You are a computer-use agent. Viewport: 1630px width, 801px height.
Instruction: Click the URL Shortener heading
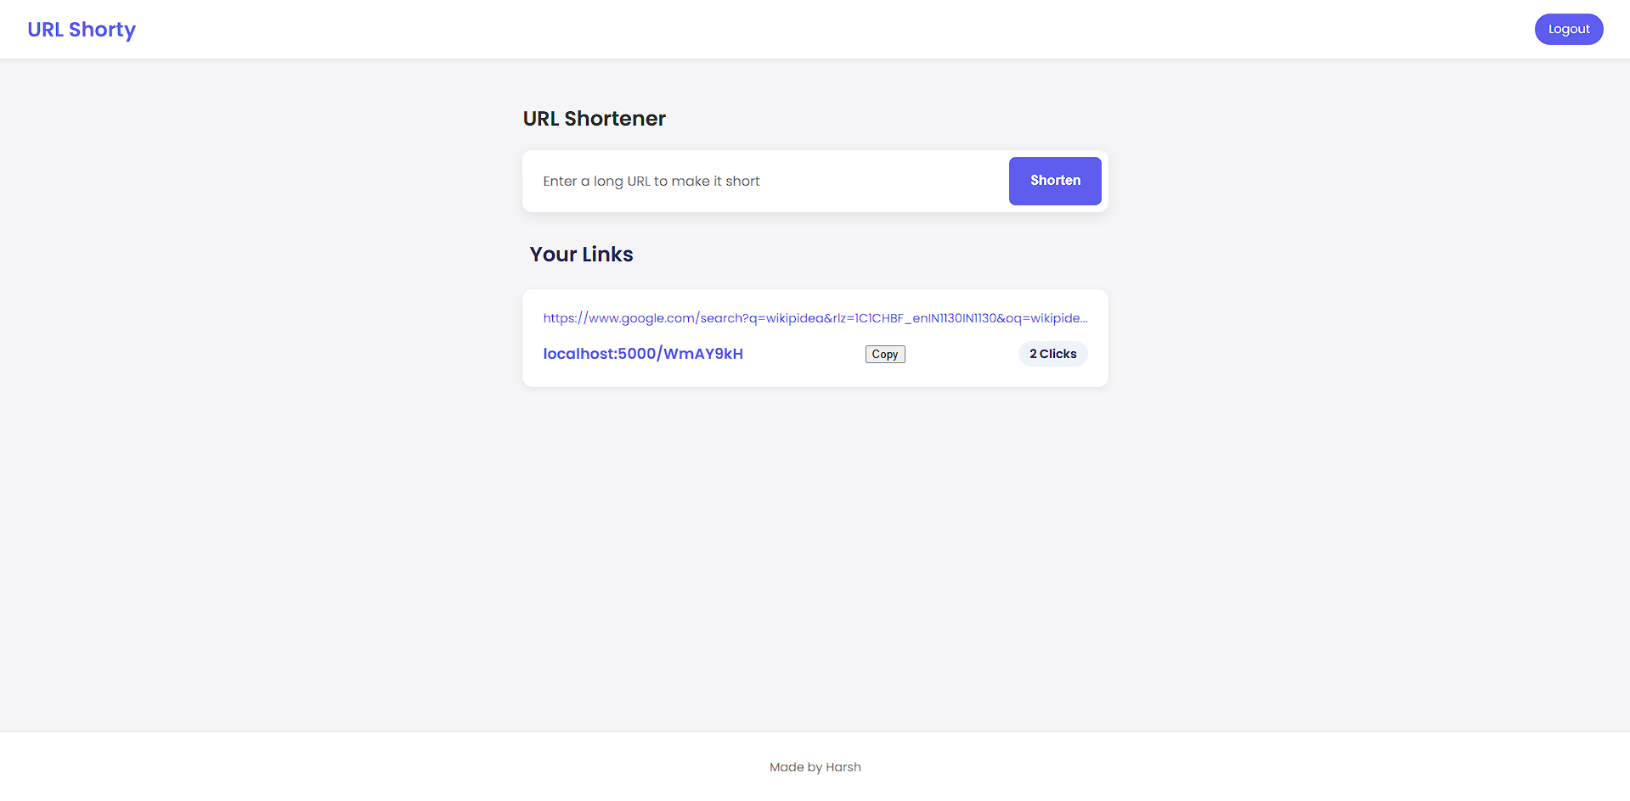tap(594, 119)
